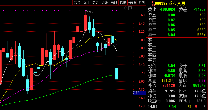This screenshot has width=208, height=110.
Task: Click the diamond icon above the chart
Action: 125,8
